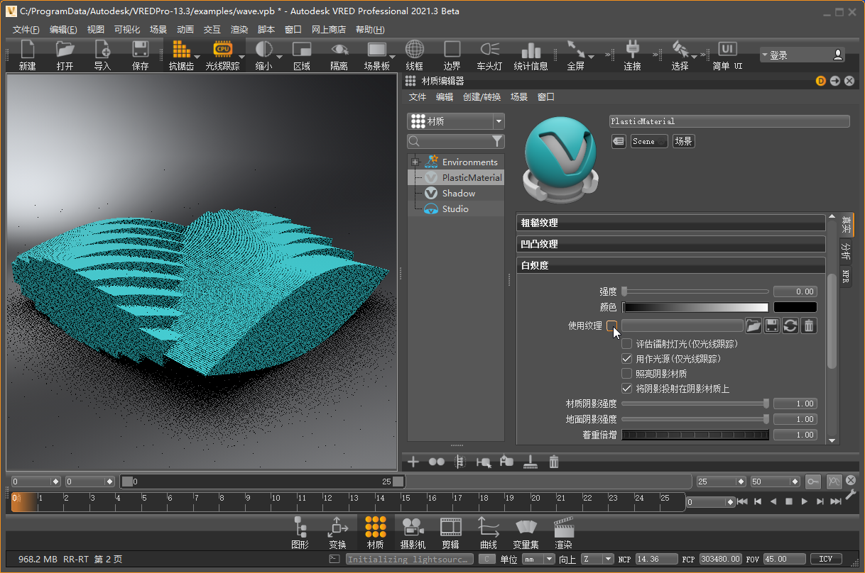Open the Render (渲染) menu
Viewport: 865px width, 573px height.
(x=239, y=30)
